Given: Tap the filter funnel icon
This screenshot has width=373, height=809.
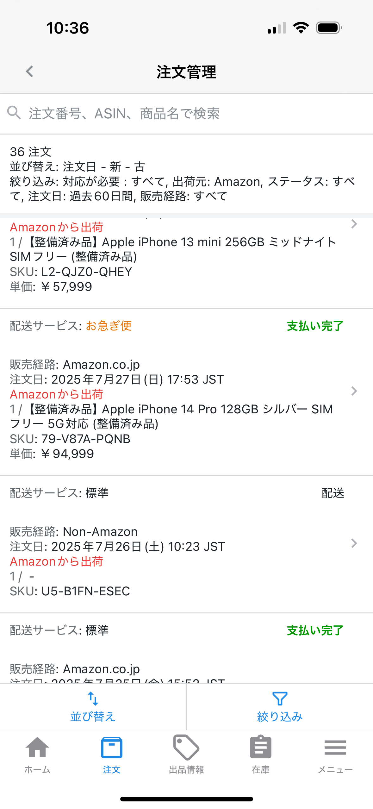Looking at the screenshot, I should [280, 699].
